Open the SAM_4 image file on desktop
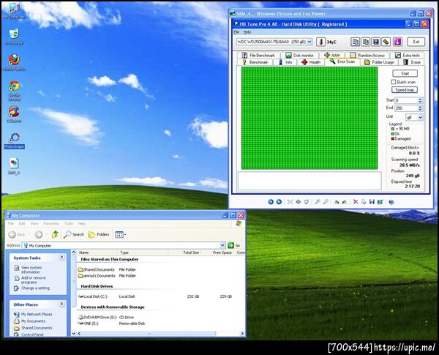The width and height of the screenshot is (439, 355). pos(14,166)
